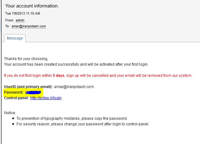This screenshot has width=200, height=144.
Task: Click the "UserID (and primary email):" label
Action: point(28,86)
